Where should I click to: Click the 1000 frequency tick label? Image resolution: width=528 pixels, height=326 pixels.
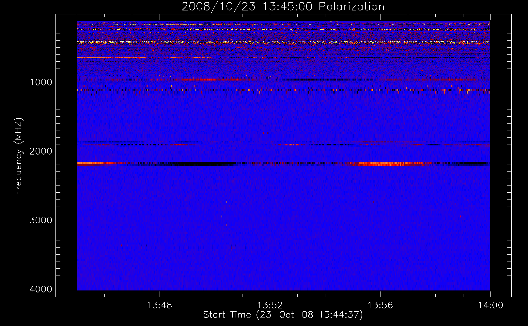(x=41, y=82)
